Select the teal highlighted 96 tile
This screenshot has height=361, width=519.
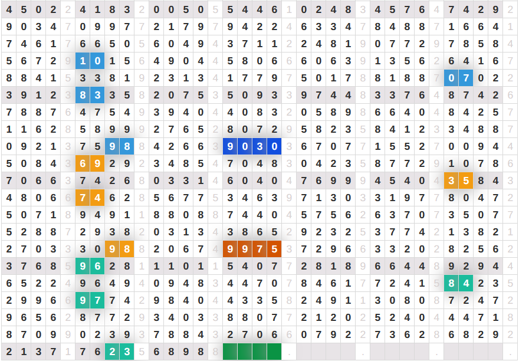(90, 266)
